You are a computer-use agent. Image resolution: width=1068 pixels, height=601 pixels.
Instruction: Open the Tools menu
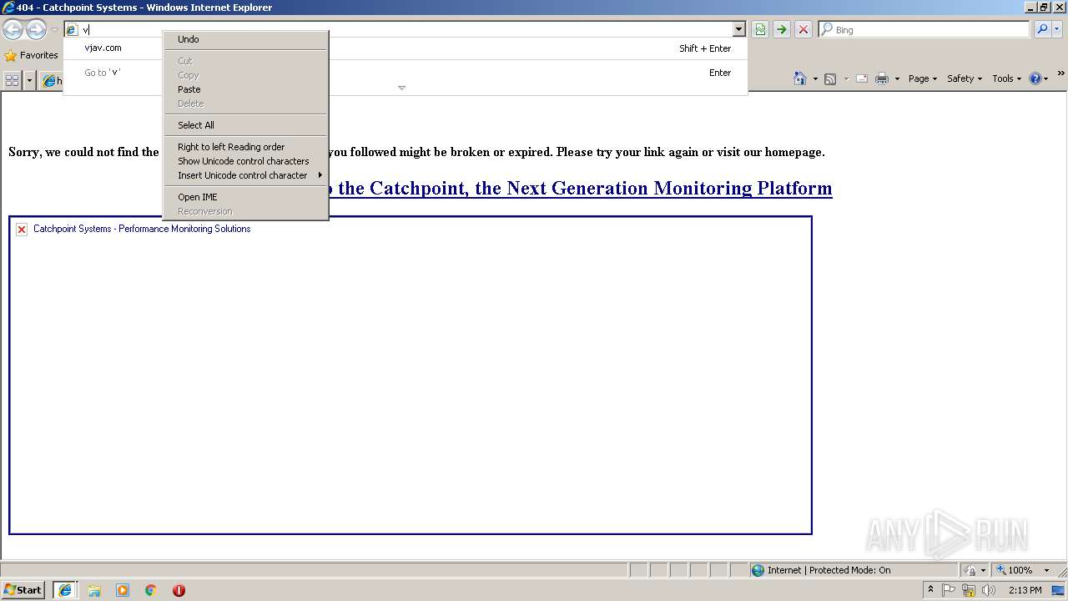click(1006, 78)
